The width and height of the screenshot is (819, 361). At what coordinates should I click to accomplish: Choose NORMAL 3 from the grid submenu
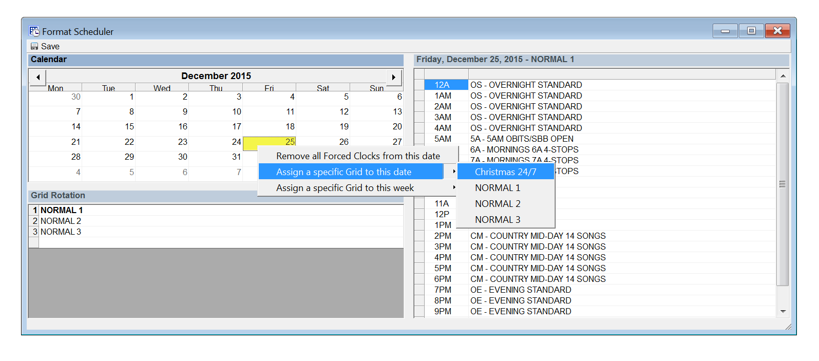point(498,220)
